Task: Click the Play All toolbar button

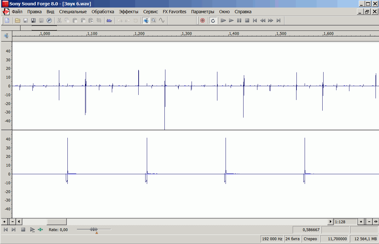Action: pos(223,20)
